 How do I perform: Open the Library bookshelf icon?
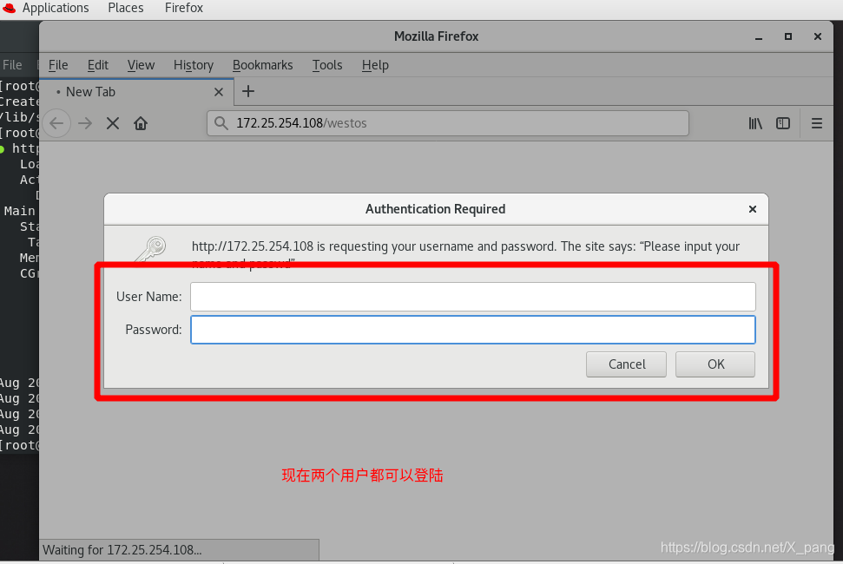point(755,123)
